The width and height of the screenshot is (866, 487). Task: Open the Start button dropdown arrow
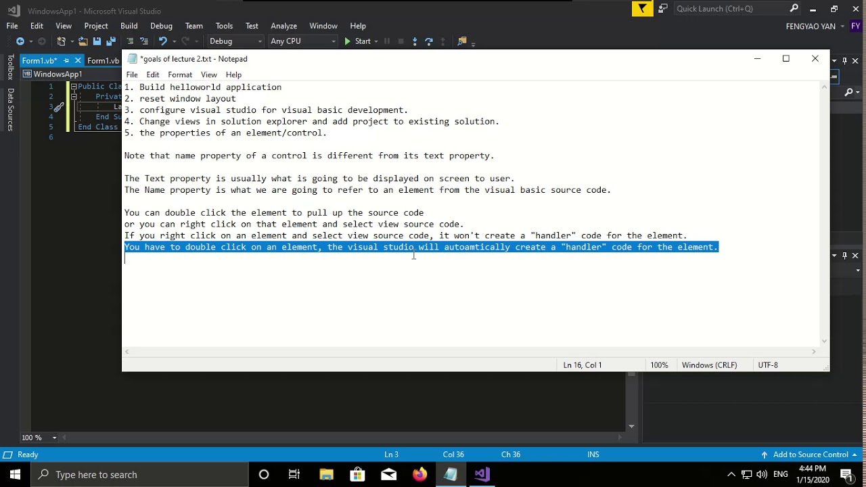tap(376, 41)
